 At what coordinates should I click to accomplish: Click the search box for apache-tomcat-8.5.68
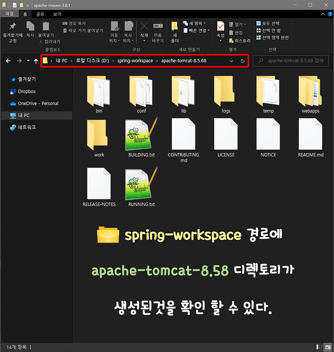[x=291, y=61]
